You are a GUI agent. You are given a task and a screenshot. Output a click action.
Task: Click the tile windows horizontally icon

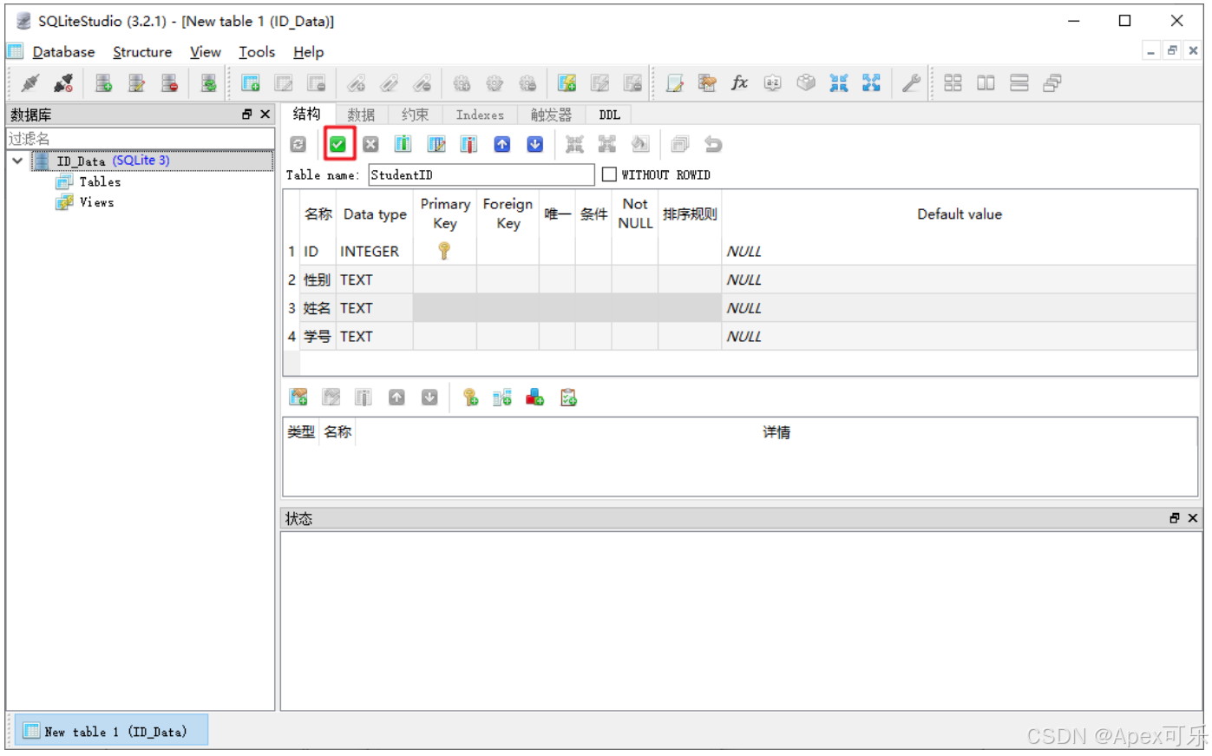986,83
